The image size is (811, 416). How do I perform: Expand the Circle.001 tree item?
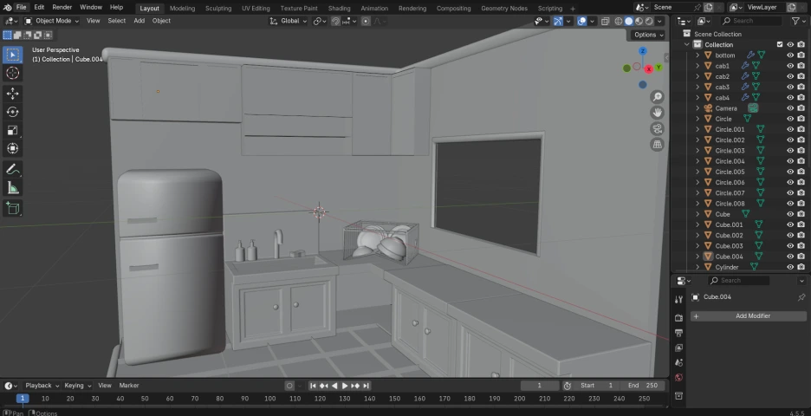[697, 129]
